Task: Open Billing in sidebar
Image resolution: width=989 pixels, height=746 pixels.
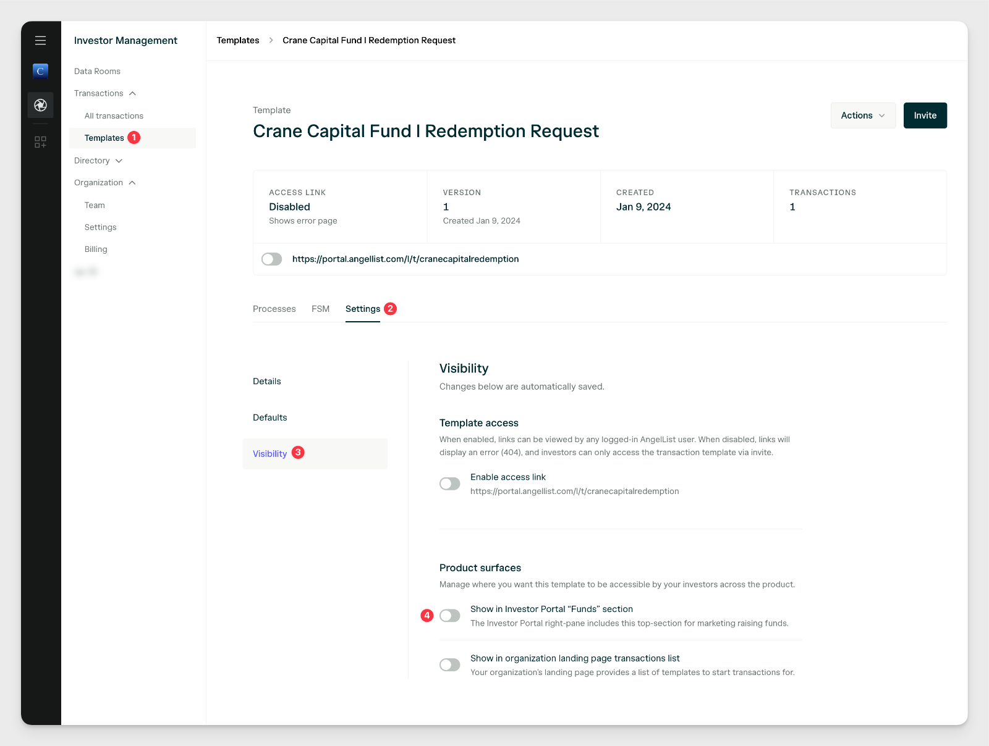Action: [96, 249]
